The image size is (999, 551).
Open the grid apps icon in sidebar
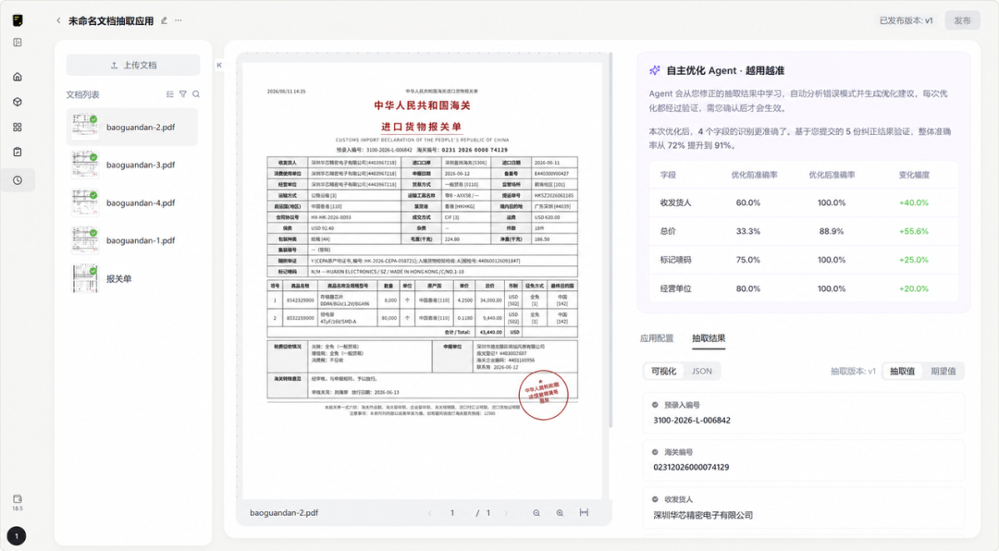pos(18,128)
